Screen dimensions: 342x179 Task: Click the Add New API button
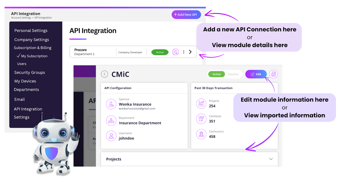186,15
